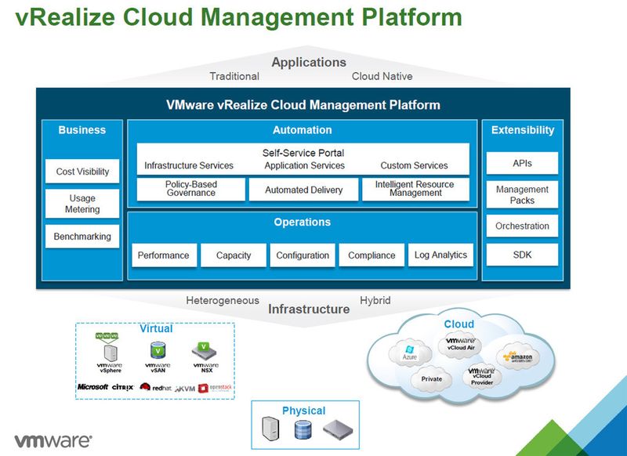Select the Automated Delivery box
627x456 pixels.
[303, 190]
